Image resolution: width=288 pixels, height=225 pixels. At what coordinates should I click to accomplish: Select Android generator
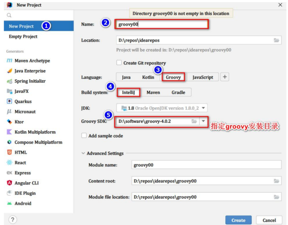point(19,203)
